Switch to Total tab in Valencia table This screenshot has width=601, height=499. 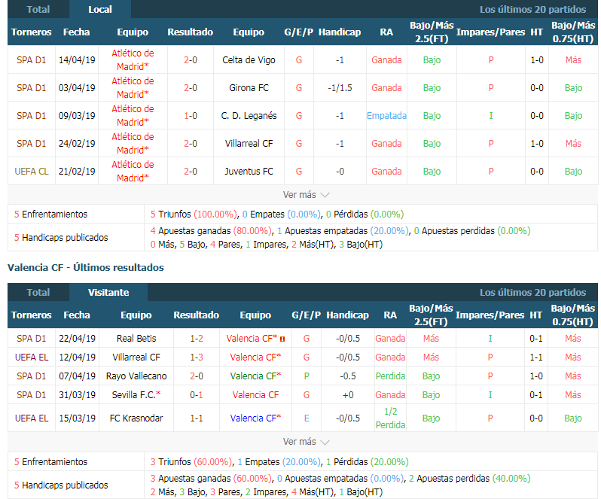click(x=38, y=292)
